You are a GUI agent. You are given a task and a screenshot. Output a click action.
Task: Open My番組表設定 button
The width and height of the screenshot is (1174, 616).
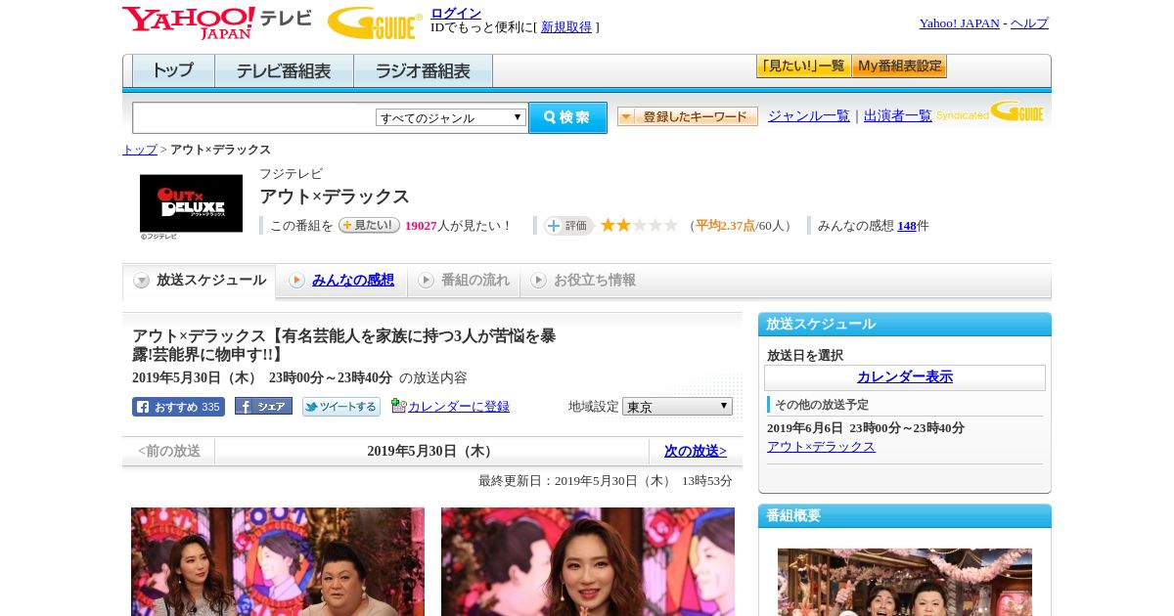click(899, 66)
